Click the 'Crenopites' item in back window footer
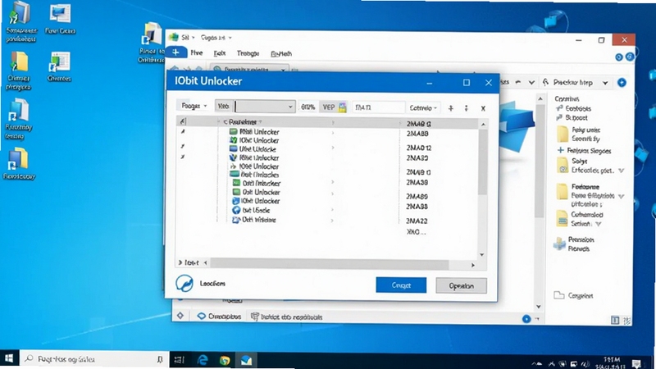The width and height of the screenshot is (656, 369). 219,317
